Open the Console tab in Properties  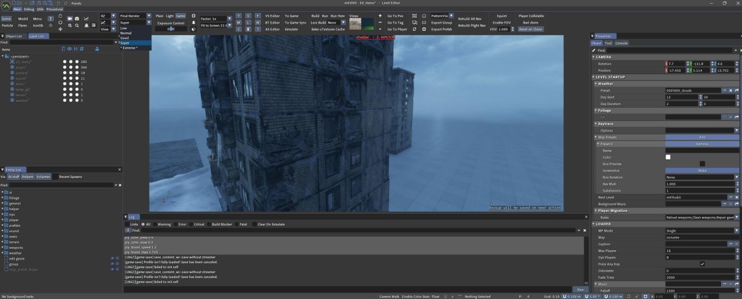coord(621,43)
